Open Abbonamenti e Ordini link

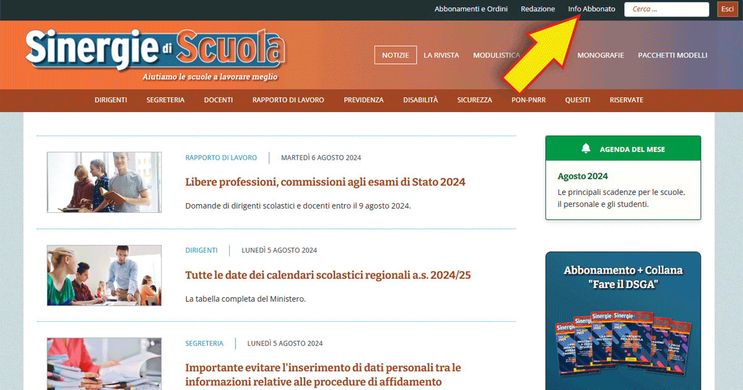pos(471,9)
